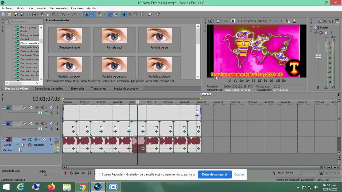Toggle Lock Envelopes to Events
The width and height of the screenshot is (342, 192).
click(110, 14)
